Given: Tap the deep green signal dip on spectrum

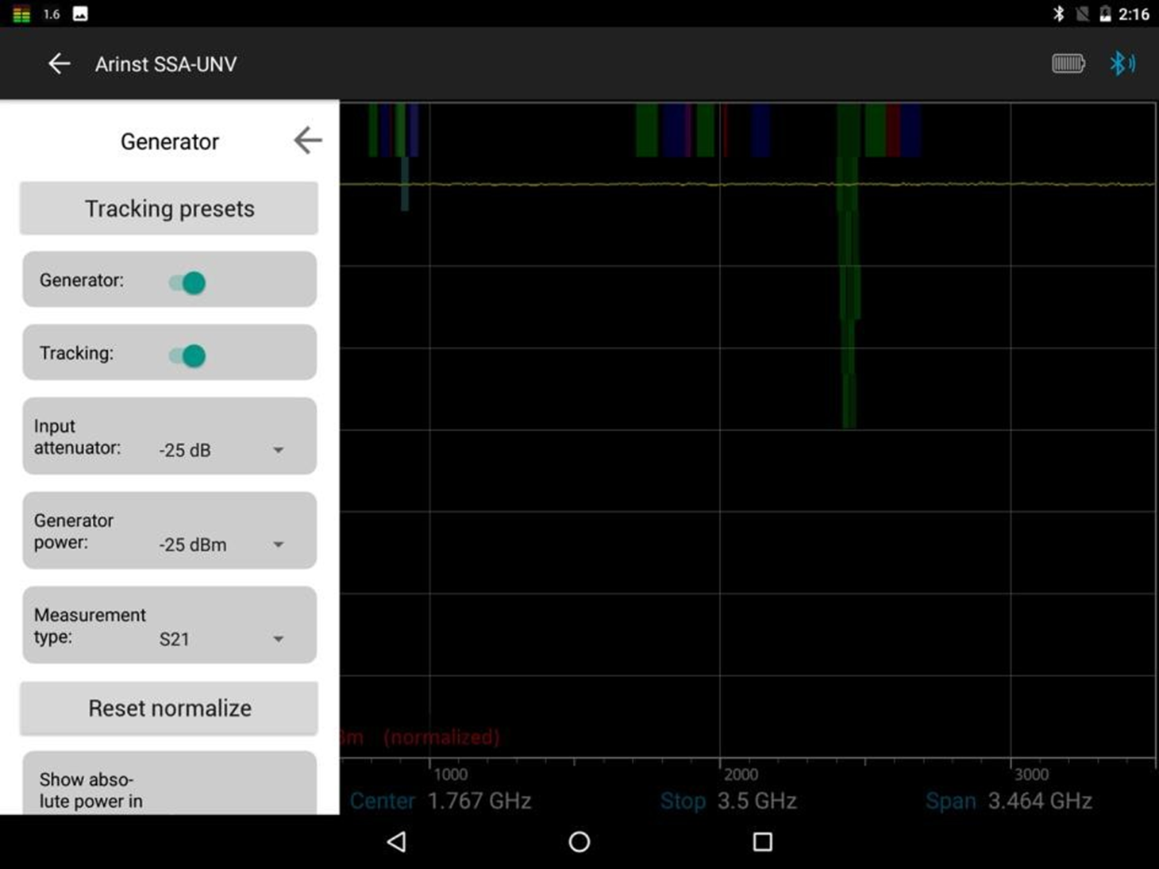Looking at the screenshot, I should point(849,317).
